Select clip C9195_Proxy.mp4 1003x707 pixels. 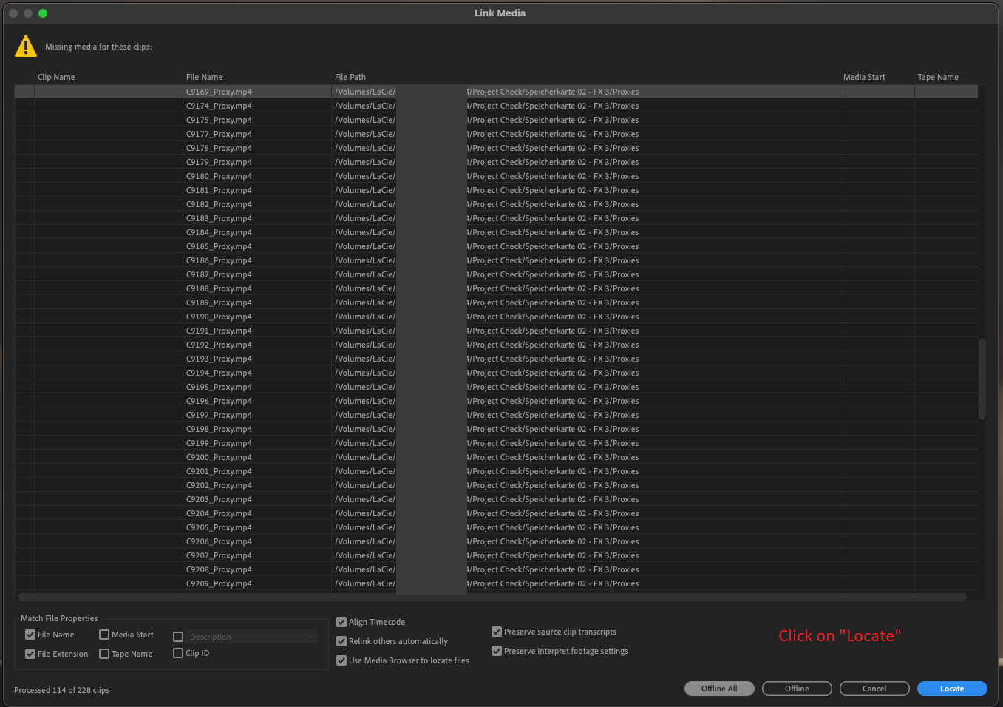tap(496, 387)
